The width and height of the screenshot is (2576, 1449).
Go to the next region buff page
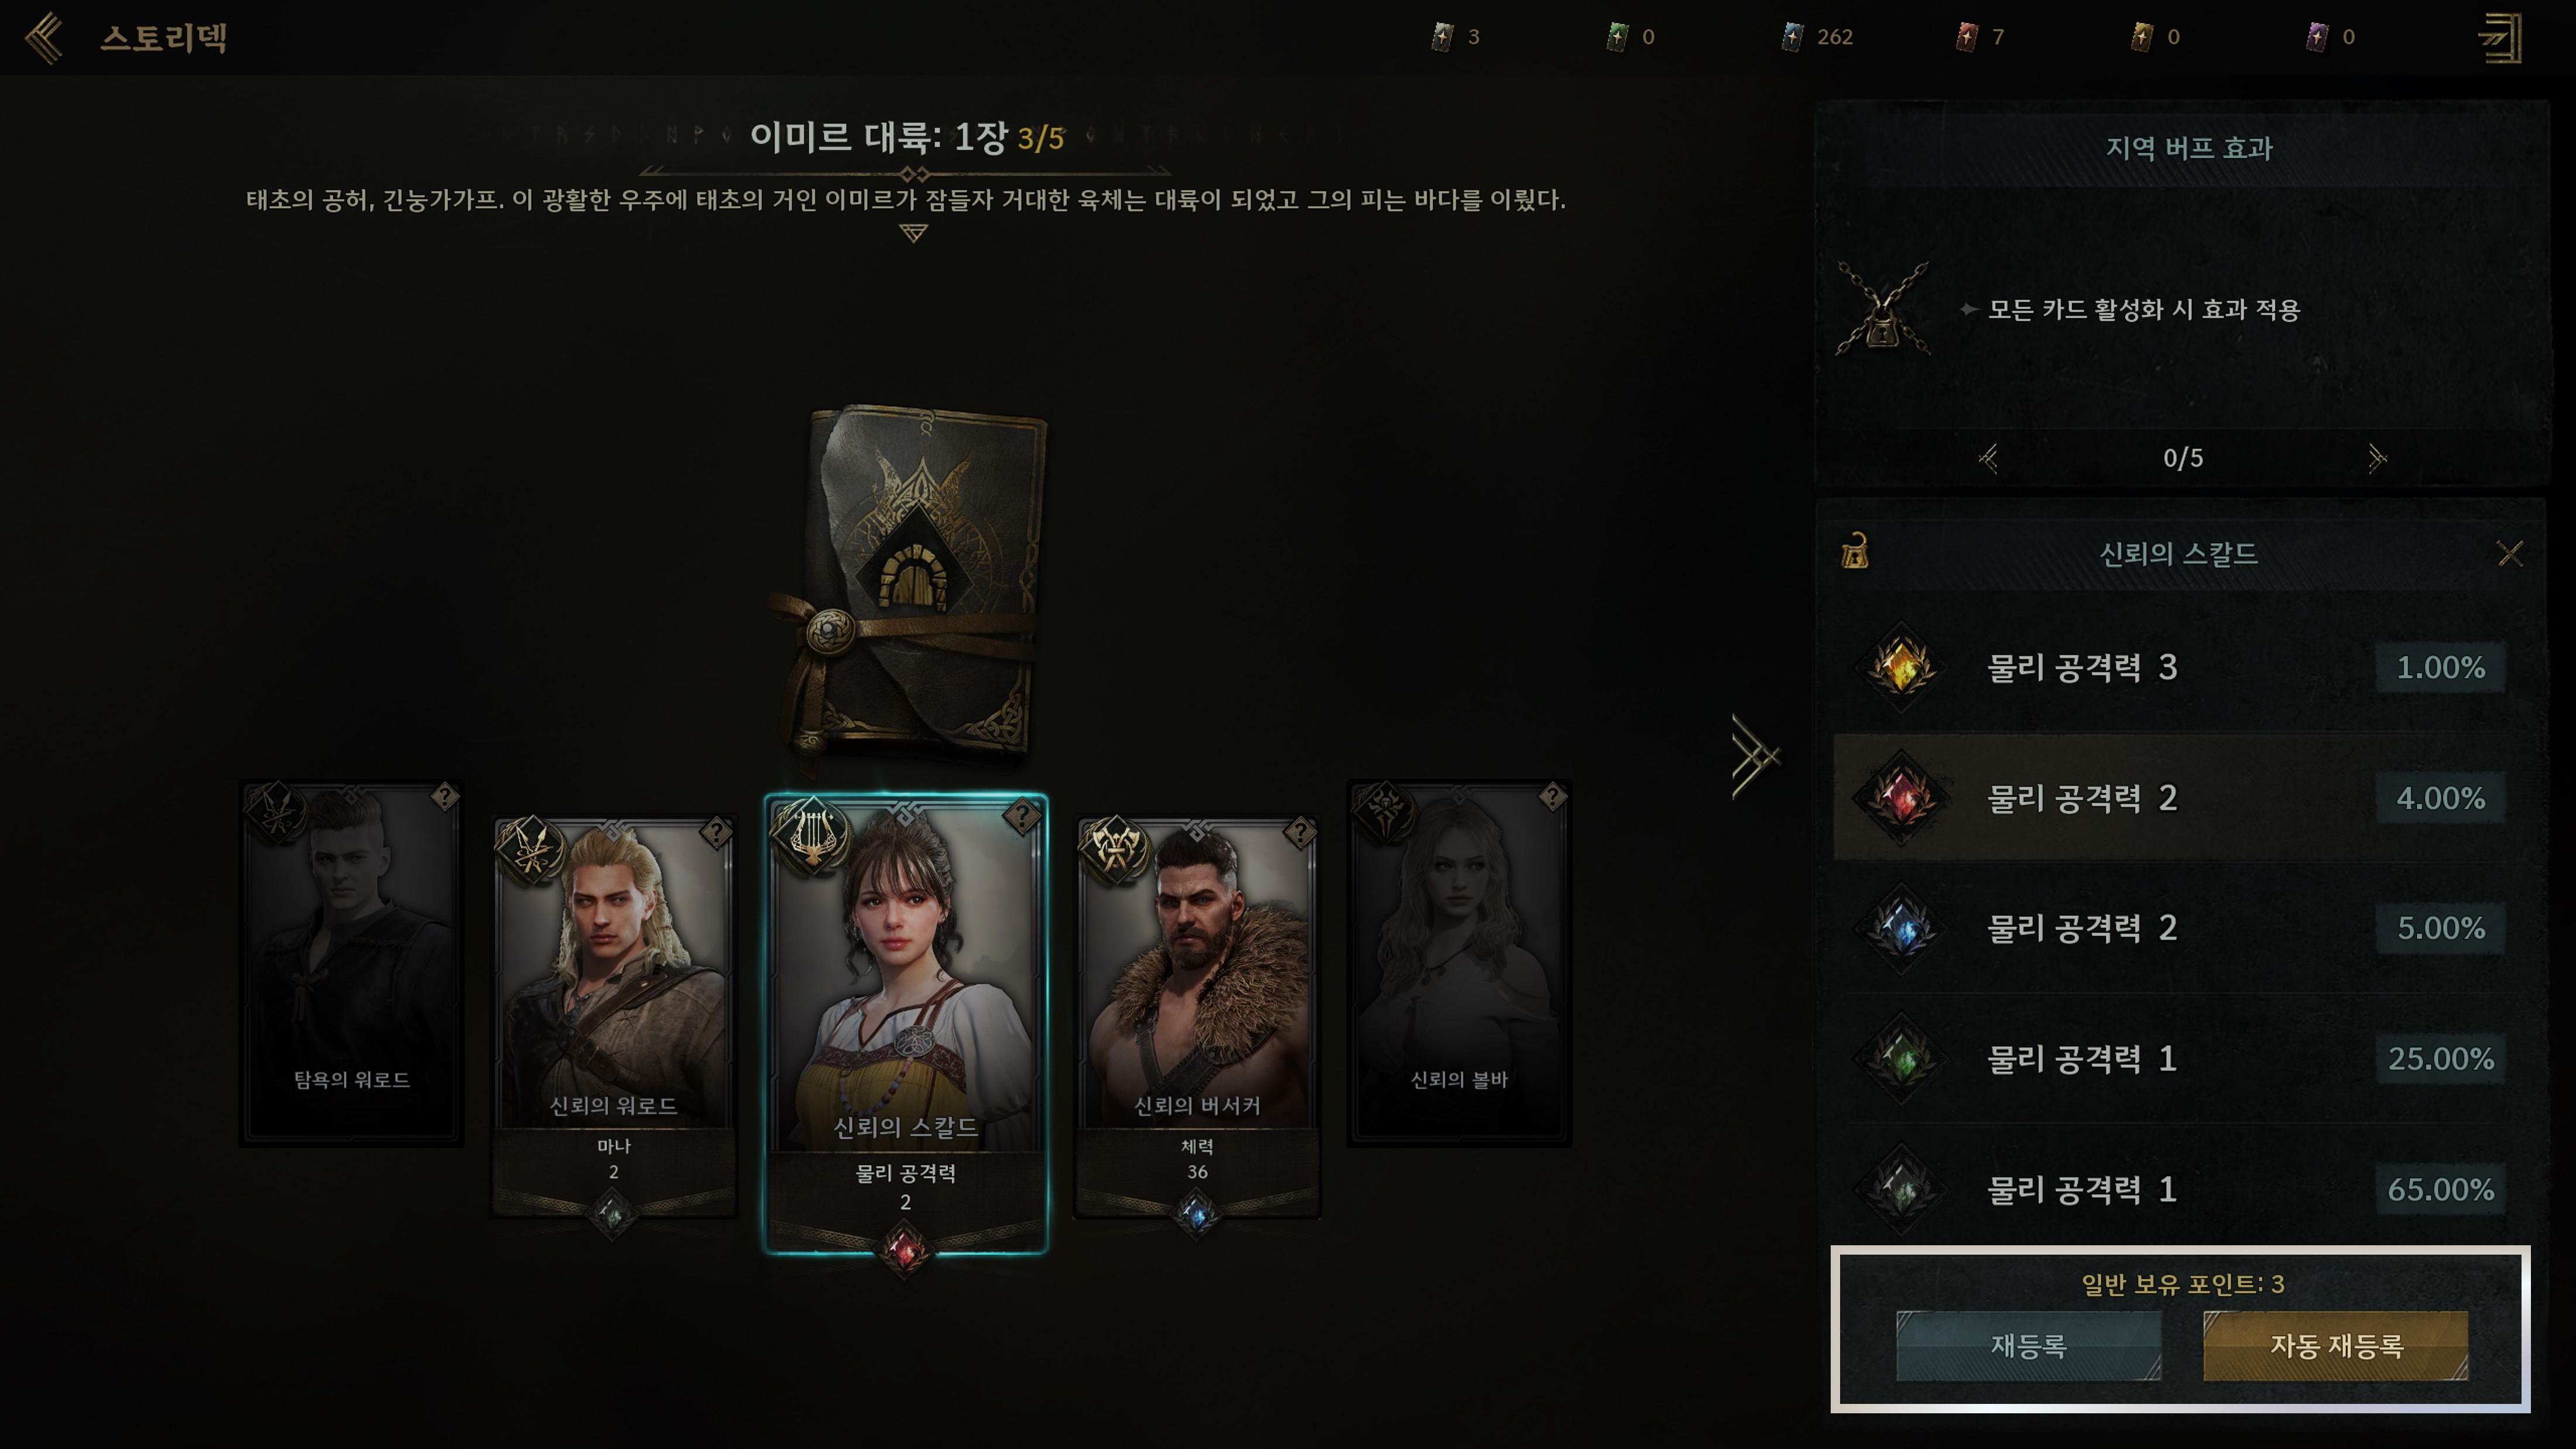2376,458
